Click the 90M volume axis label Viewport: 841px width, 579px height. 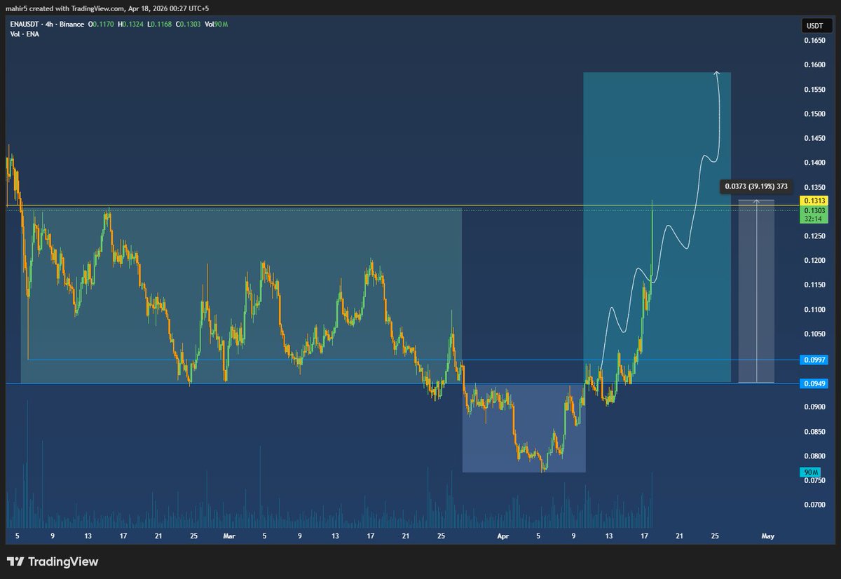pyautogui.click(x=810, y=472)
